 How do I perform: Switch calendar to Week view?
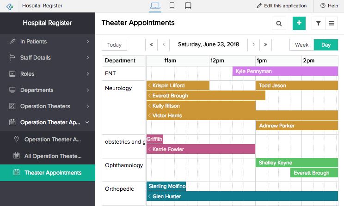pyautogui.click(x=301, y=45)
